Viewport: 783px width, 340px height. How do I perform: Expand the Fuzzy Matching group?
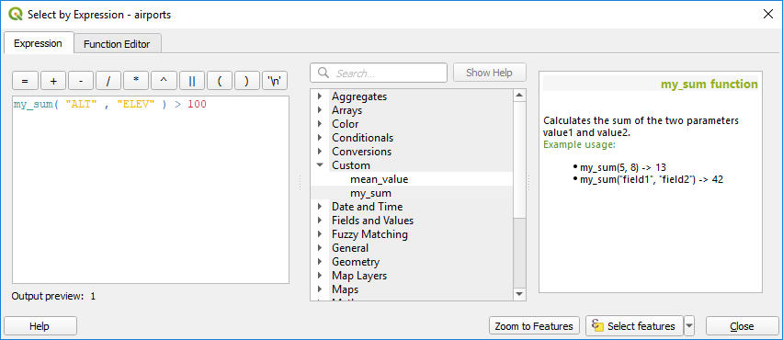(320, 234)
